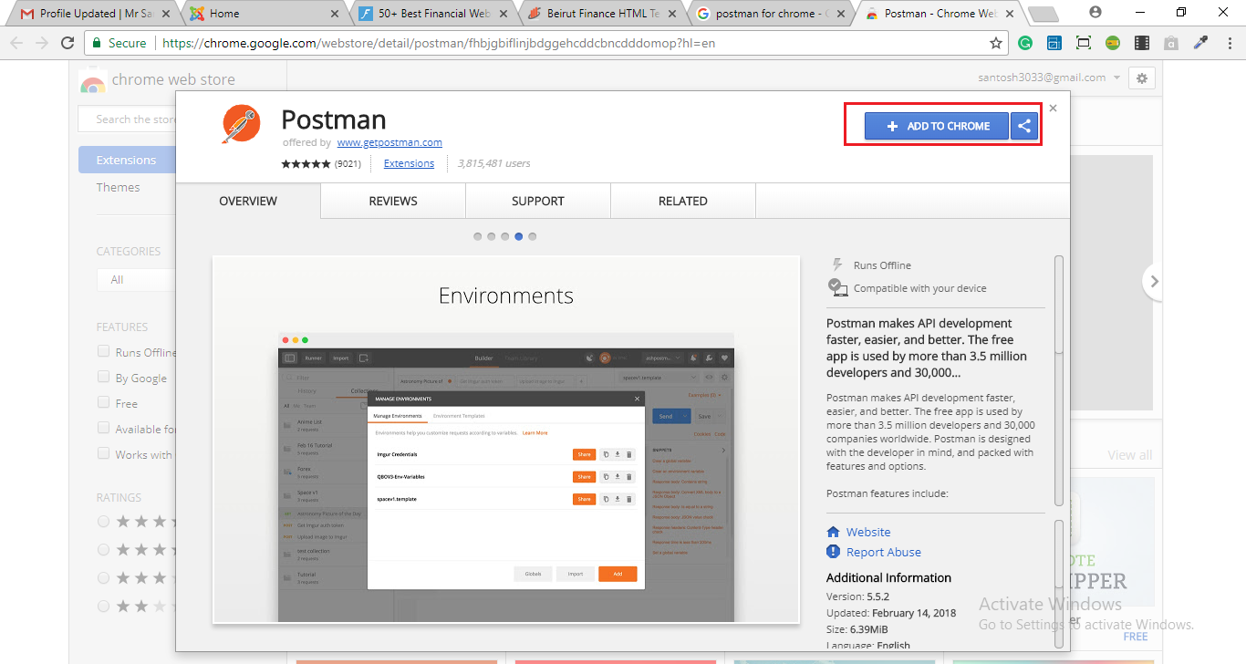This screenshot has height=664, width=1246.
Task: Open the web store settings gear
Action: pos(1141,78)
